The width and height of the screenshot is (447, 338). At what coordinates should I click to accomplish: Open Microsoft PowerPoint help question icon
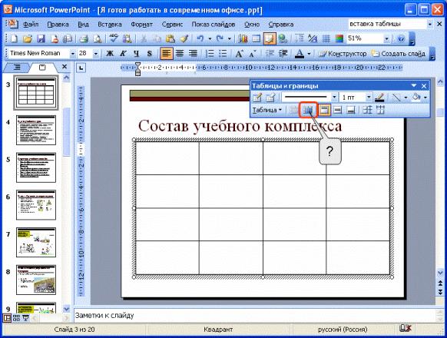[401, 38]
